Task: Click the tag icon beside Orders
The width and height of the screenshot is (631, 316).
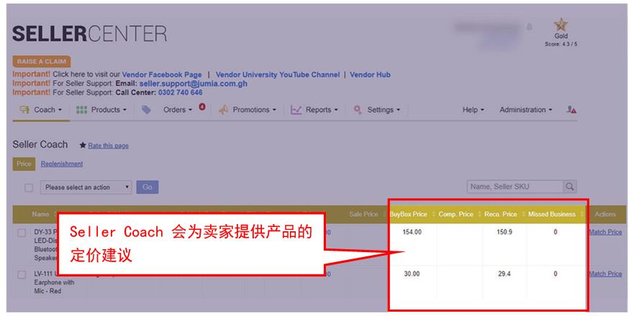Action: 147,110
